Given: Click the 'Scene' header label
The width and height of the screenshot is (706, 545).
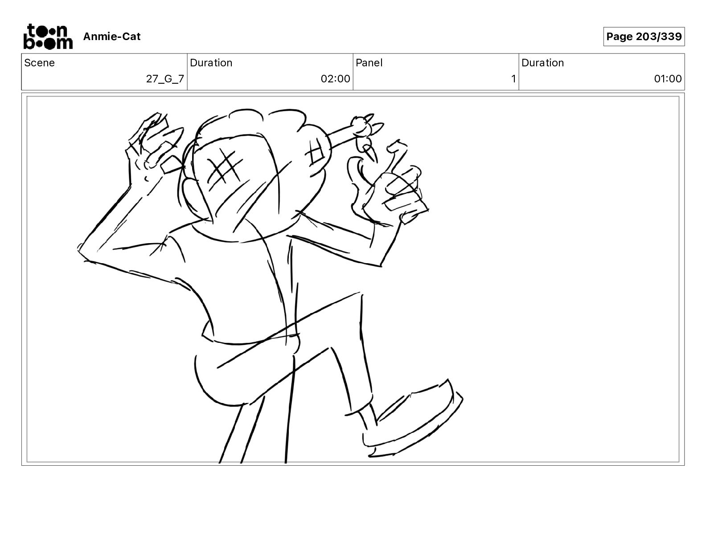Looking at the screenshot, I should pos(40,63).
